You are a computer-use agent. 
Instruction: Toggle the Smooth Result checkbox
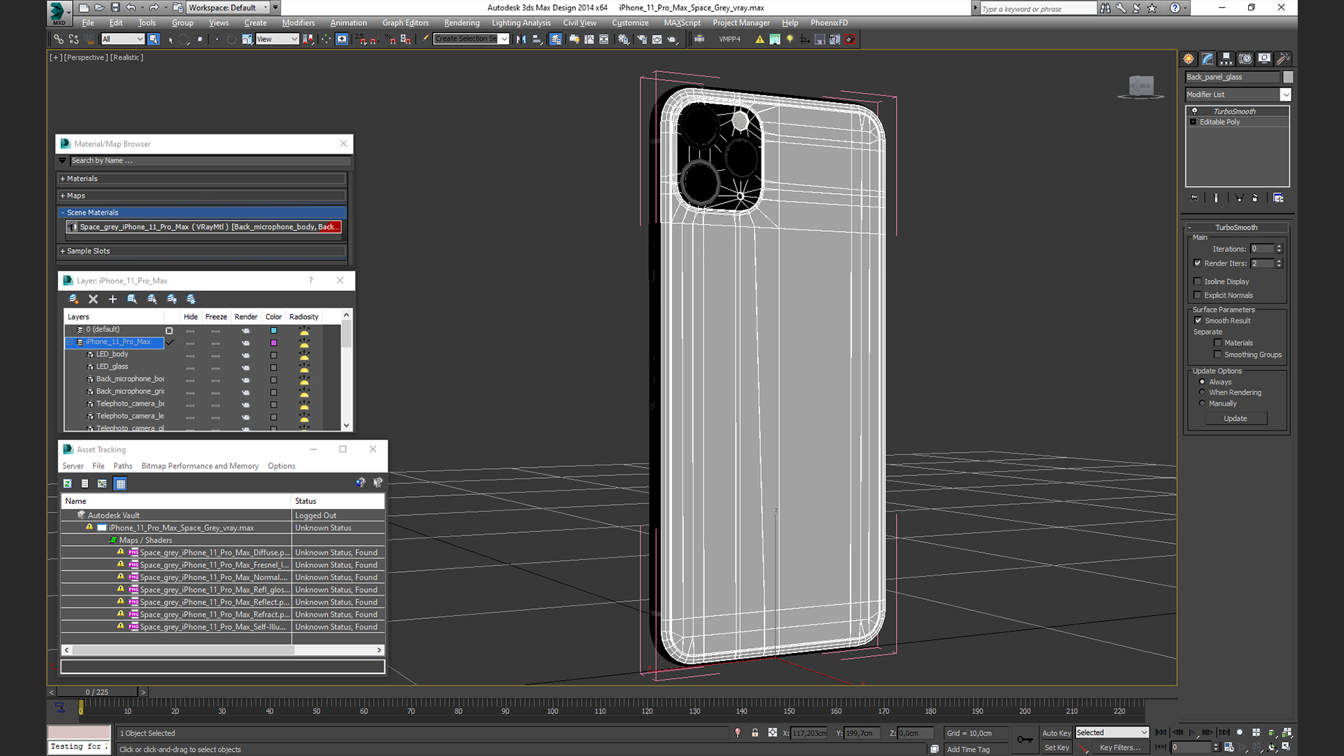coord(1198,321)
